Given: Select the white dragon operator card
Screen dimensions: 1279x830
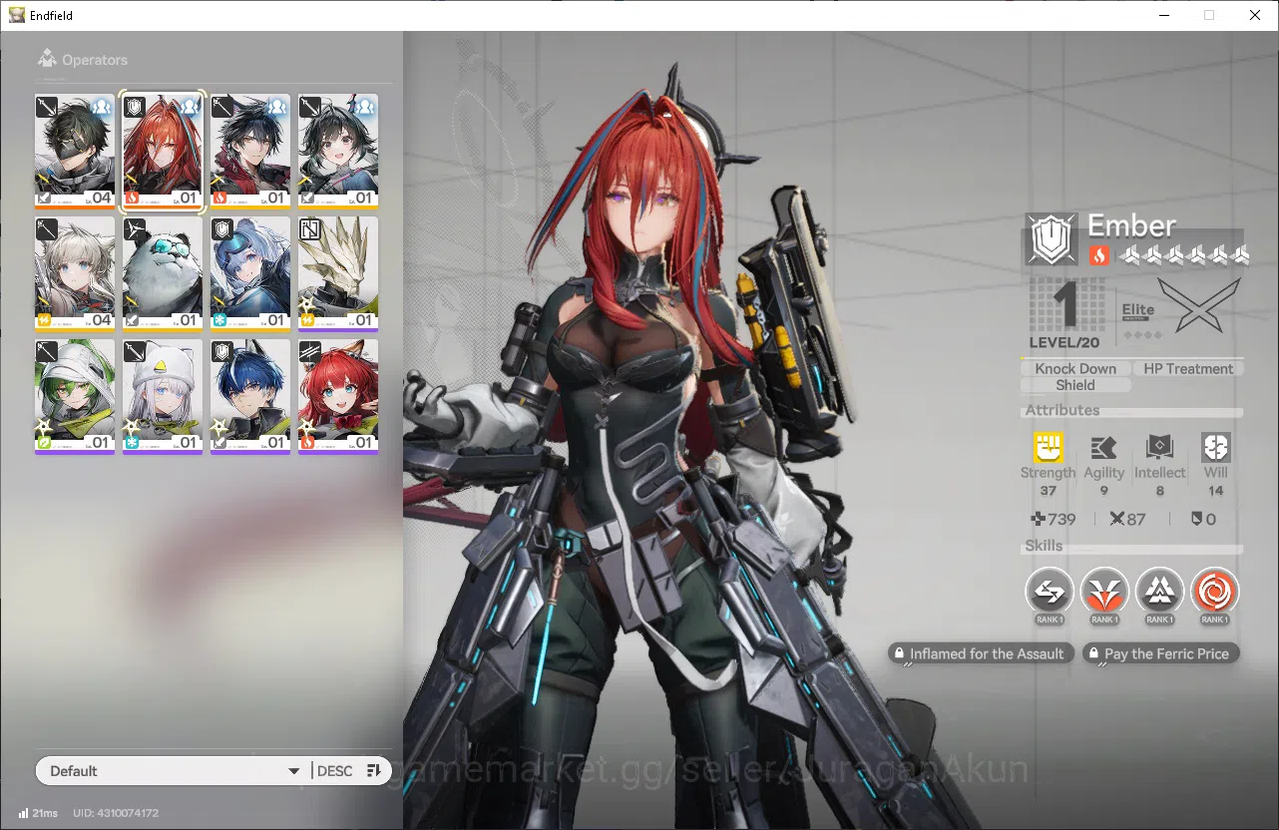Looking at the screenshot, I should 338,274.
